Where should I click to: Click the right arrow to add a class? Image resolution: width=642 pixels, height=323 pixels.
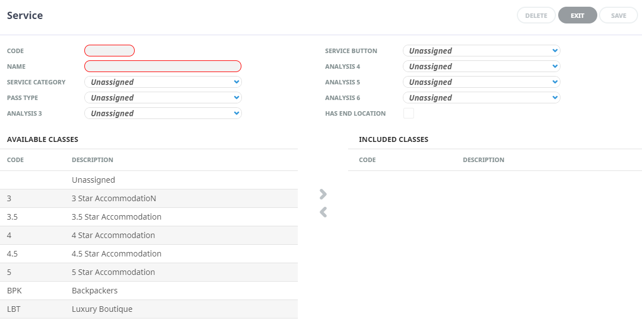click(323, 194)
